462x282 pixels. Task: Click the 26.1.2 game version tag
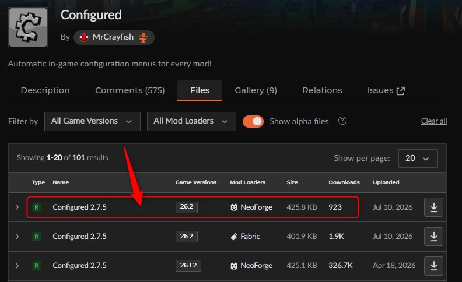(188, 265)
